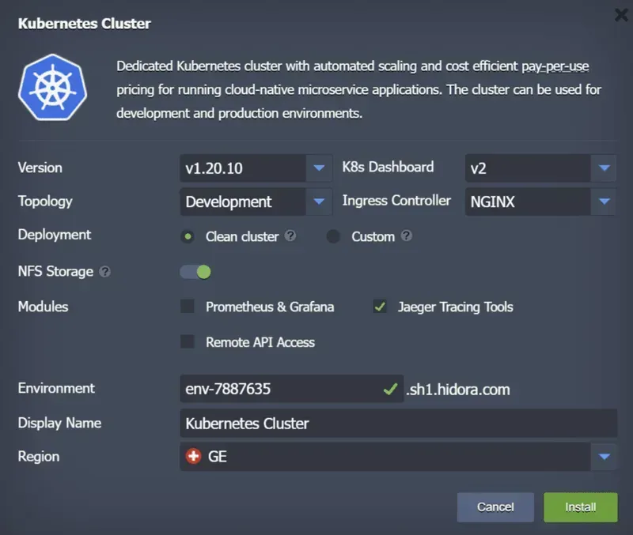Click help icon next to Custom deployment
The width and height of the screenshot is (633, 535).
point(406,236)
